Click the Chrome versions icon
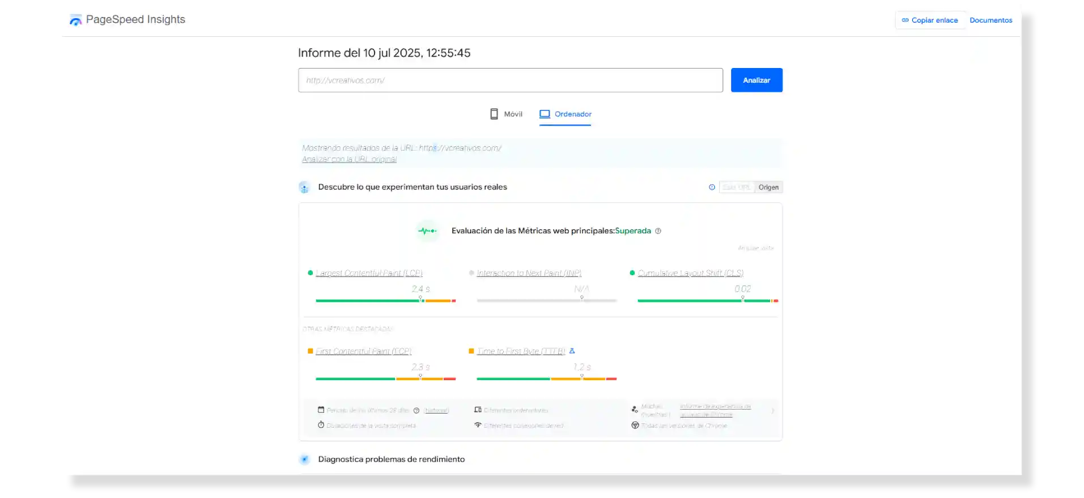 point(635,425)
